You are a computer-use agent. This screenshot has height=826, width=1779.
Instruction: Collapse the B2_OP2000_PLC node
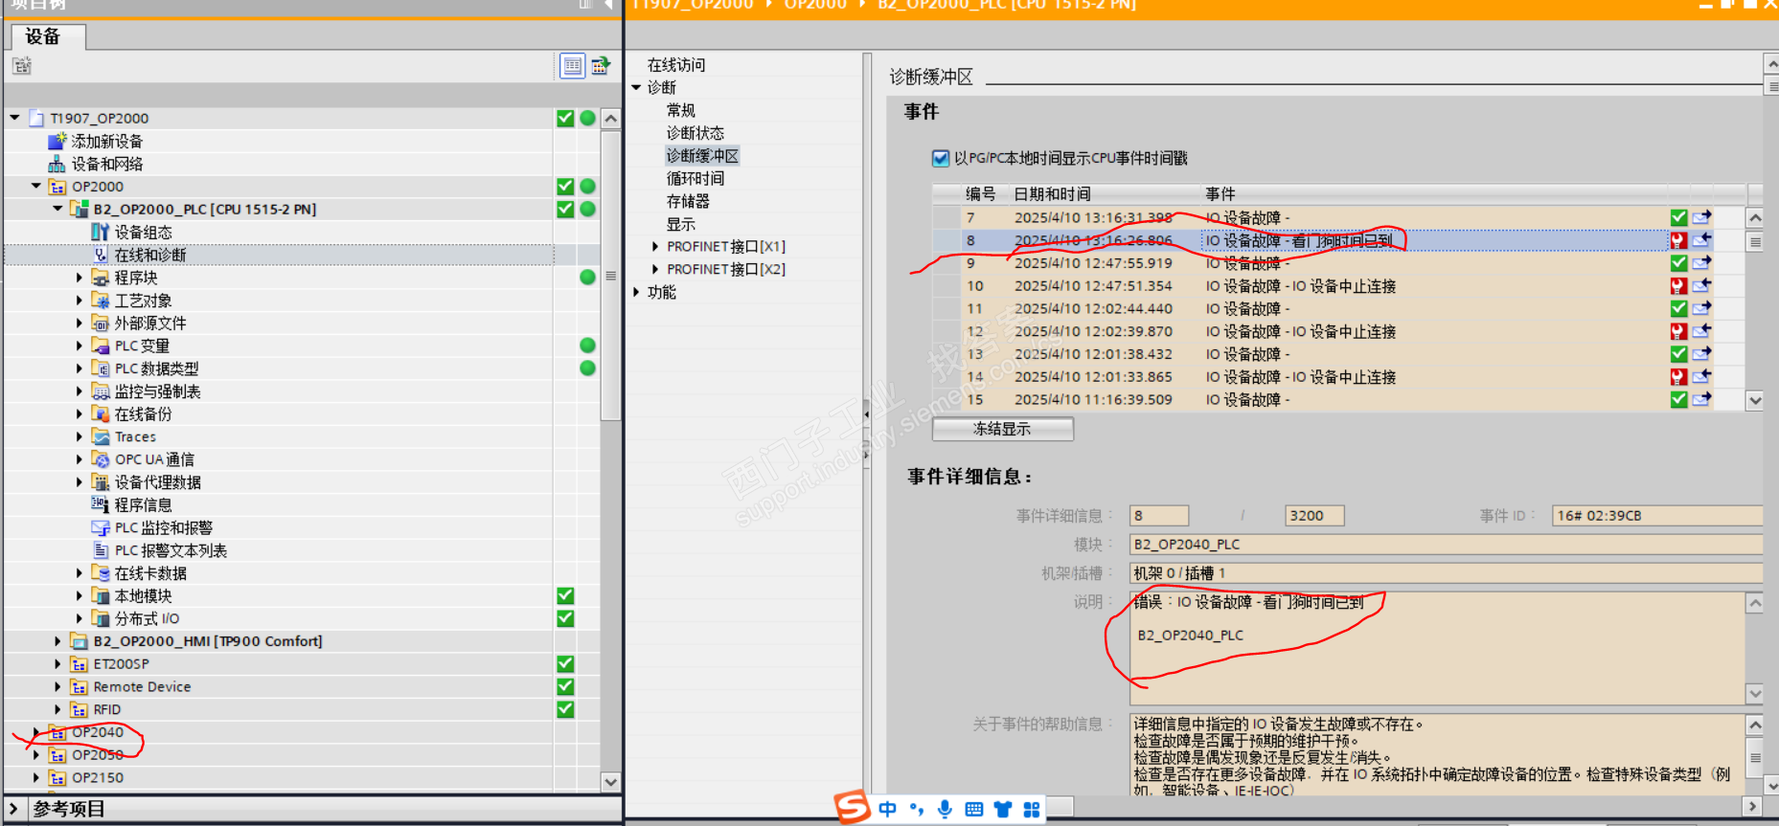(x=57, y=209)
